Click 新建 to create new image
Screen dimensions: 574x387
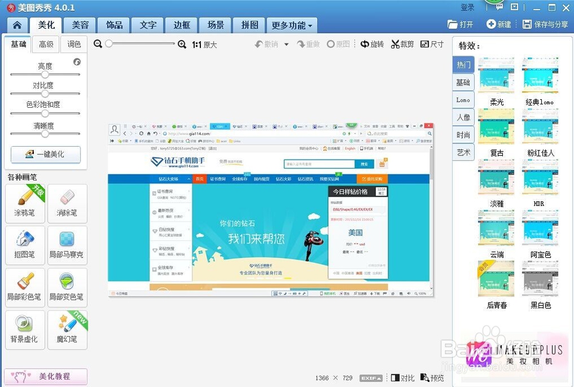(499, 25)
